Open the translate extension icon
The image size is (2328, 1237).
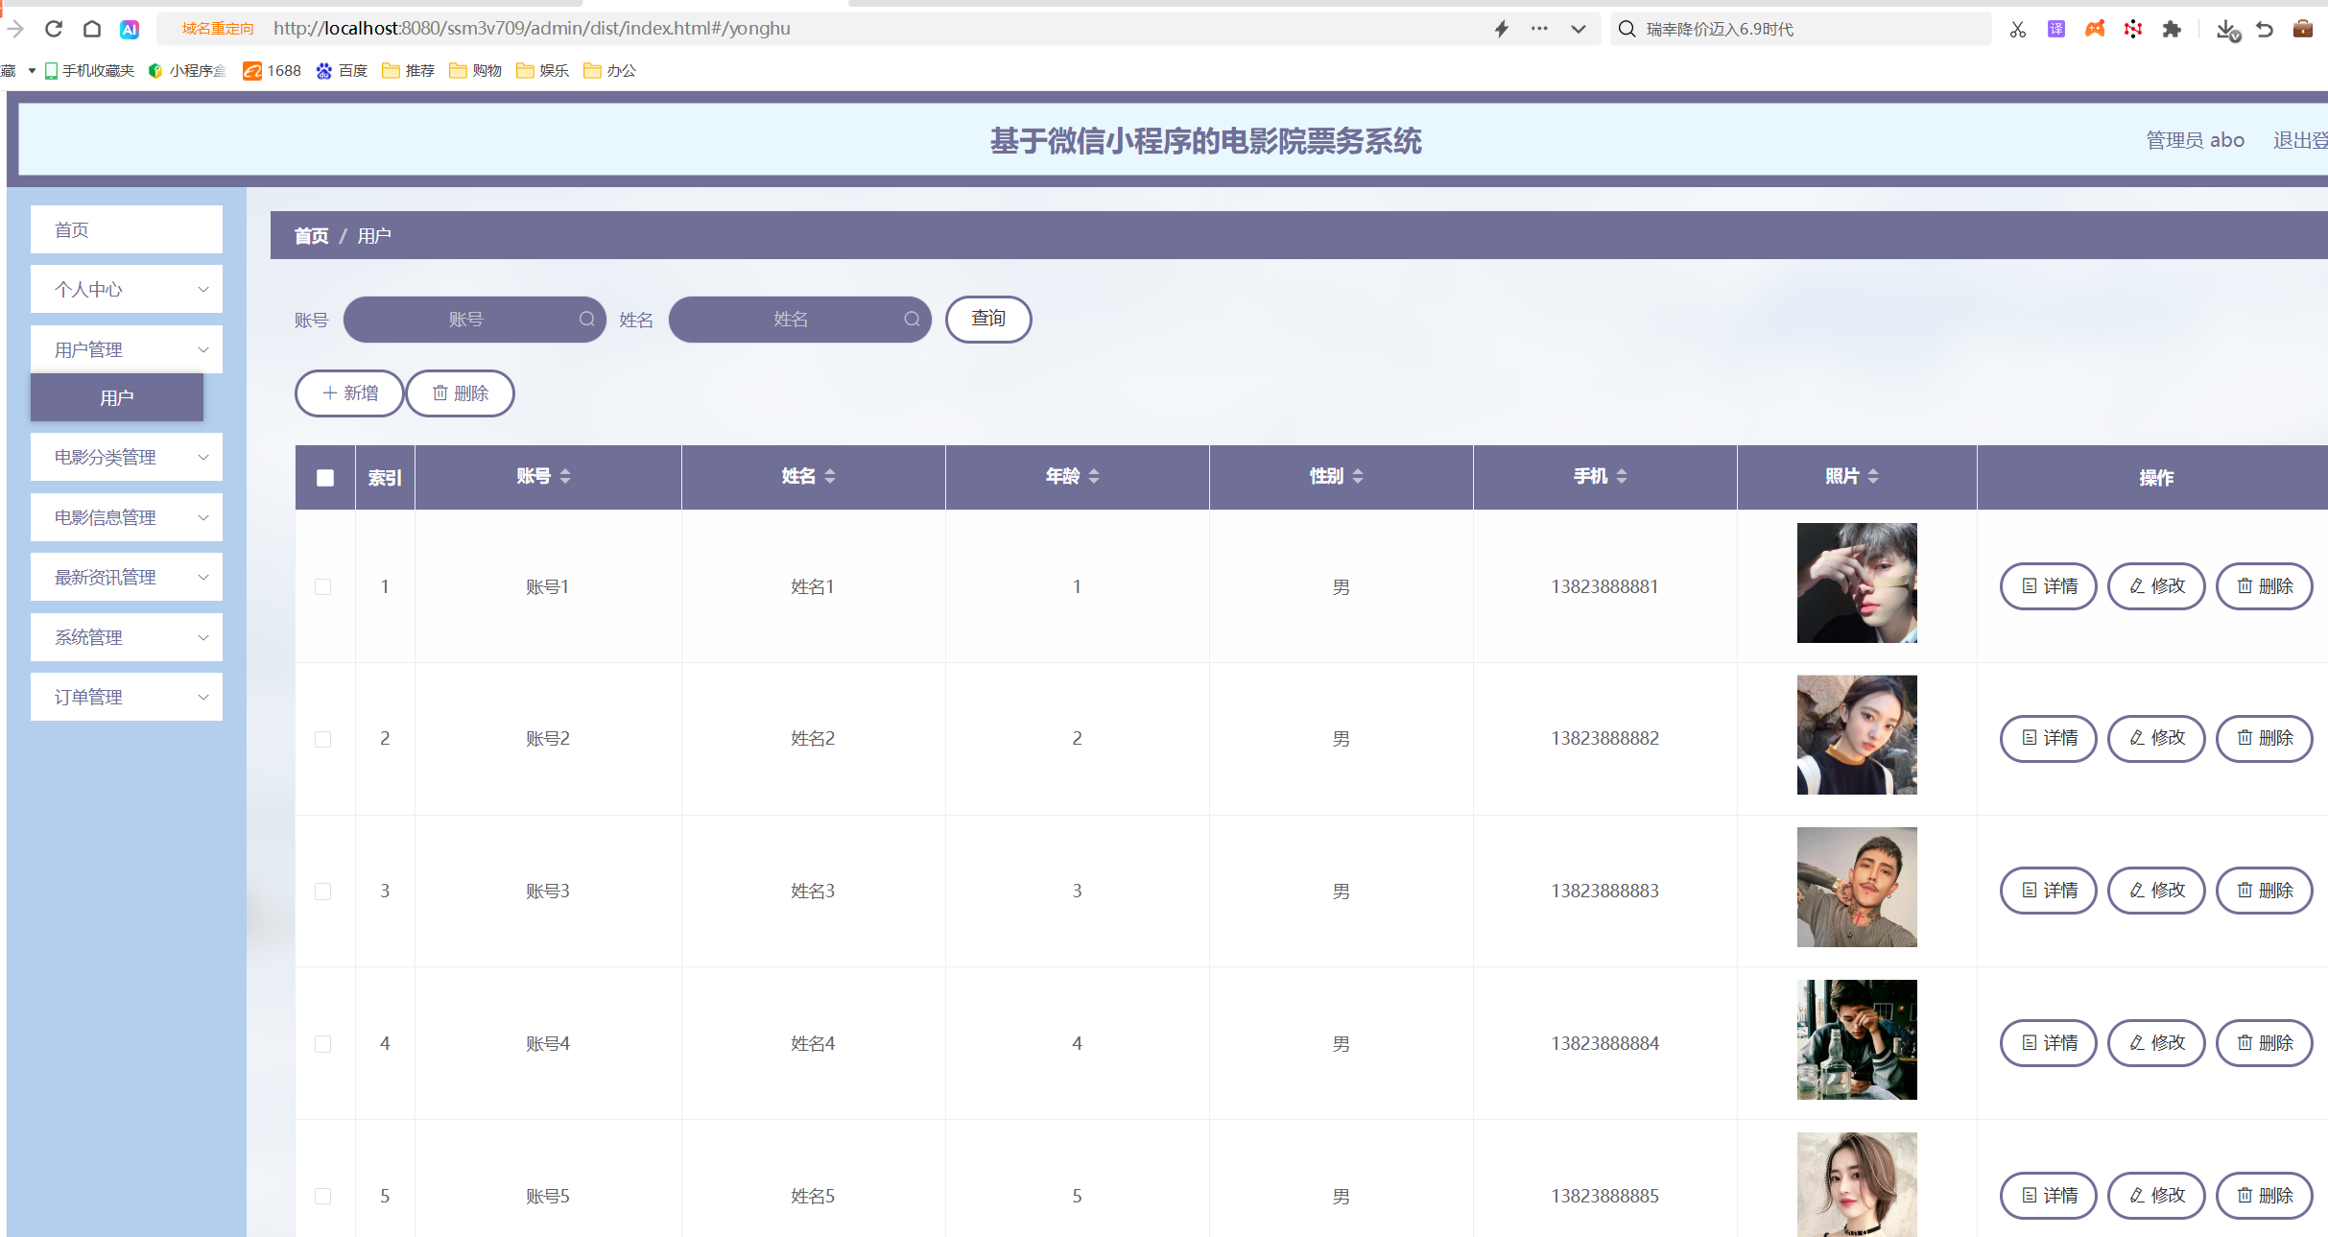tap(2056, 29)
